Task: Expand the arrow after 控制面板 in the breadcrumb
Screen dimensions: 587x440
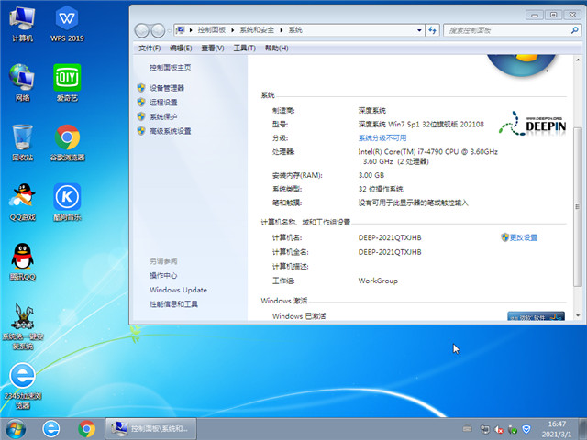Action: pos(232,30)
